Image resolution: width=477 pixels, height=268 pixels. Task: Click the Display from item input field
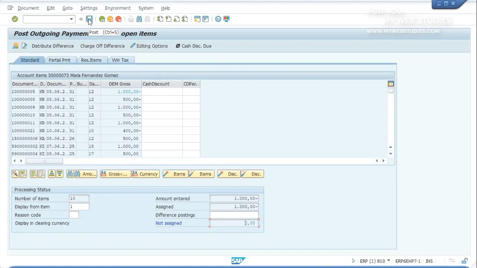tap(79, 207)
